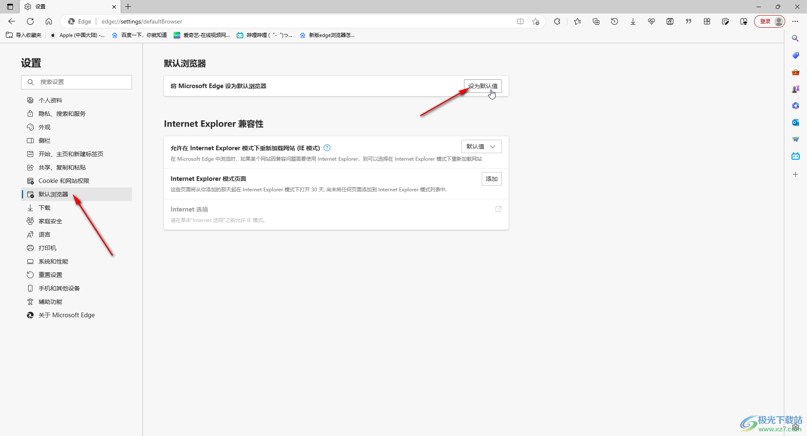Open Downloads toolbar icon

point(633,21)
